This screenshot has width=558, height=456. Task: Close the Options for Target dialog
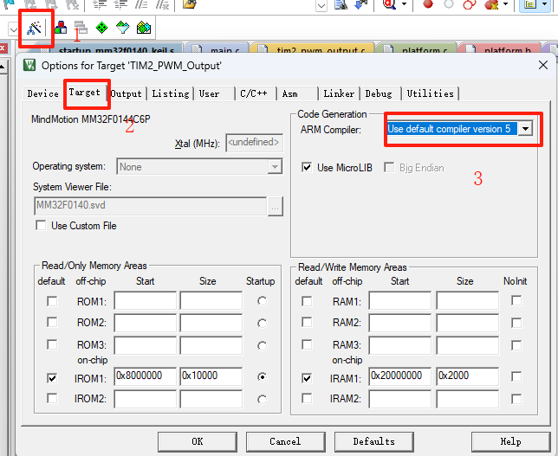pyautogui.click(x=543, y=65)
